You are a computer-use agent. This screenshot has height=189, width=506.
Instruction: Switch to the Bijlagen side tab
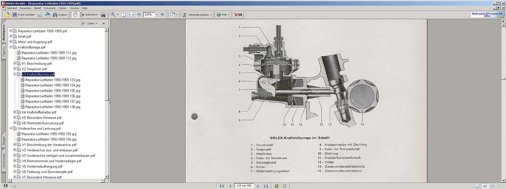click(x=3, y=140)
